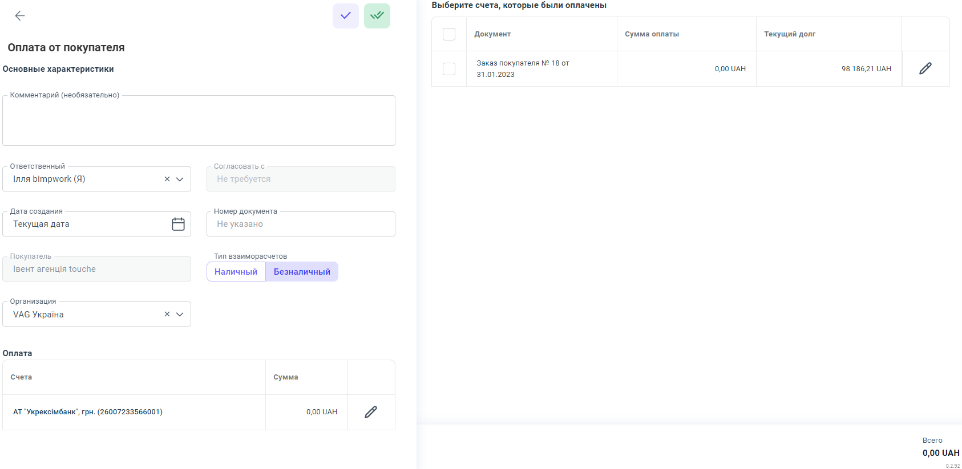Click the Документ column header
The height and width of the screenshot is (469, 962).
tap(492, 34)
